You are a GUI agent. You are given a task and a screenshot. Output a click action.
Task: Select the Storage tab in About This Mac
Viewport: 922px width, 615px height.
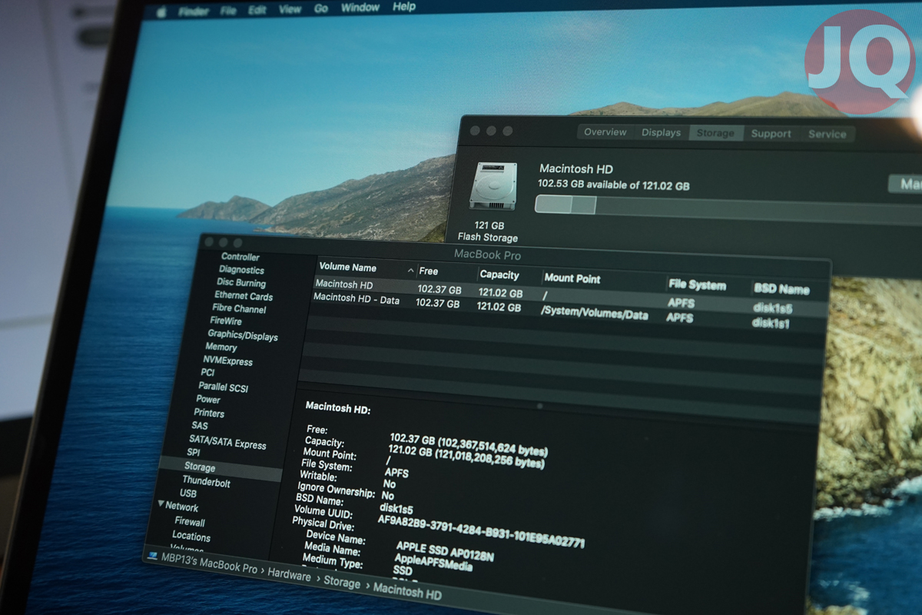tap(716, 133)
